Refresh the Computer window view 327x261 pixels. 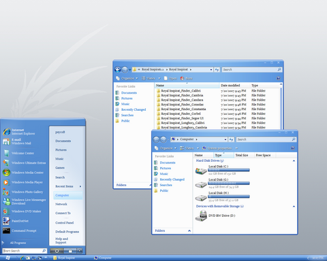point(231,139)
